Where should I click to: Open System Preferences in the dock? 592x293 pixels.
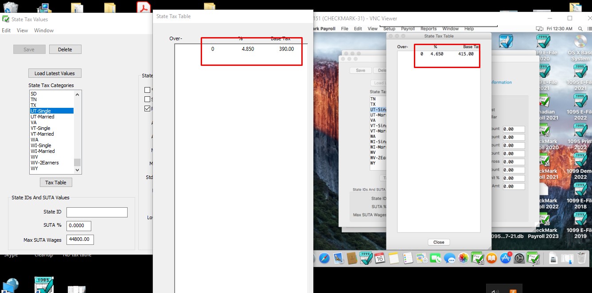(519, 258)
